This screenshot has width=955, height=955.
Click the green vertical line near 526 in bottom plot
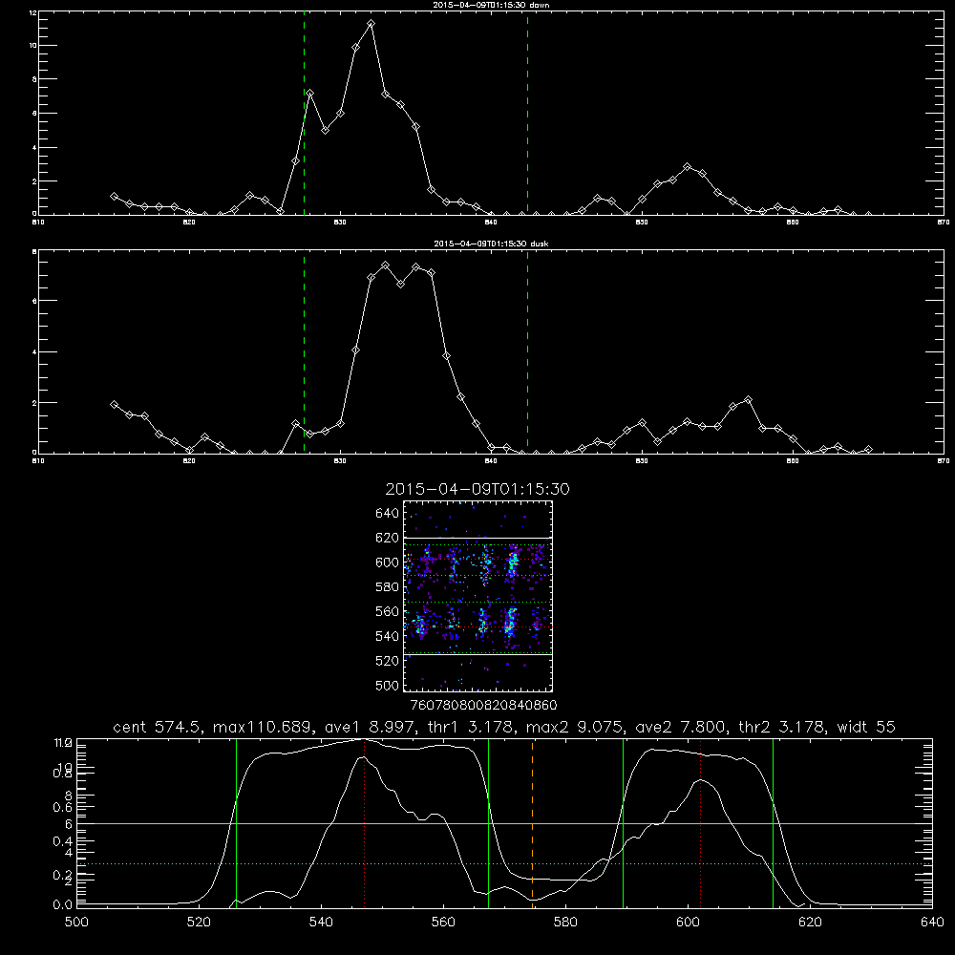coord(236,822)
